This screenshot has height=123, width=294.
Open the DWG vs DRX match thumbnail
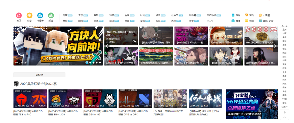pos(135,99)
